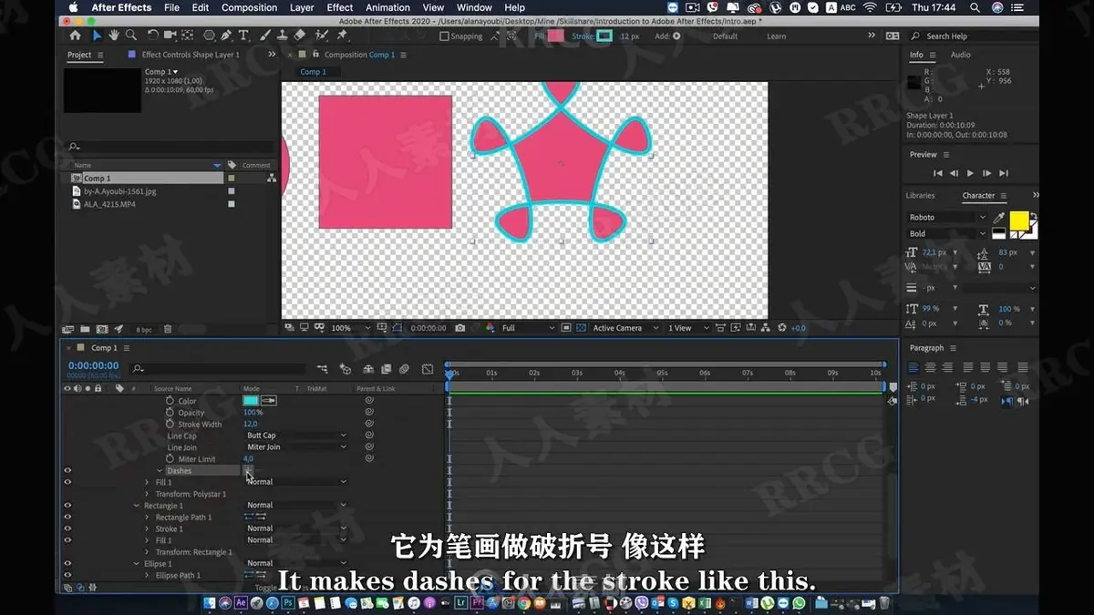Toggle the Stroke Width stopwatch

[170, 424]
